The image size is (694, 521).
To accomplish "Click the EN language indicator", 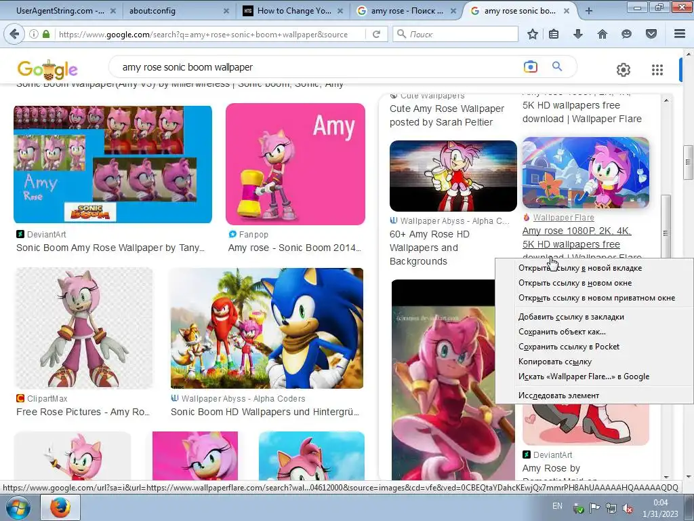I will (x=557, y=506).
